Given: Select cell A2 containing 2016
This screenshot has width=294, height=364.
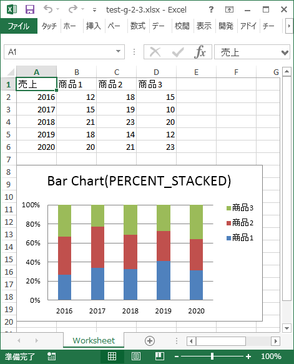Looking at the screenshot, I should (x=37, y=97).
